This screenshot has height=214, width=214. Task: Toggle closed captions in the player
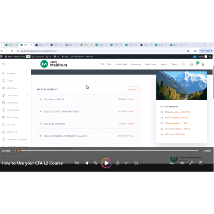coord(172,163)
